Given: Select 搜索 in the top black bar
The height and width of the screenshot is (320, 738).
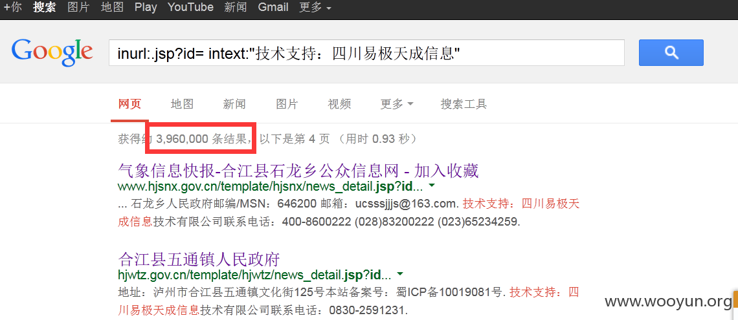Looking at the screenshot, I should 44,7.
